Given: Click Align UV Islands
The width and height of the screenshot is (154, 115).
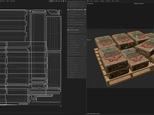Looking at the screenshot, I should [x=74, y=48].
